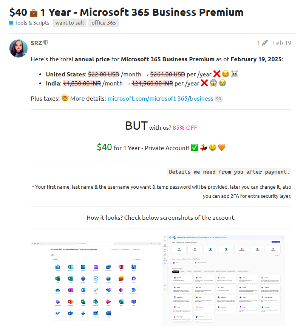
Task: Select the want-to-sell tag
Action: pyautogui.click(x=69, y=23)
